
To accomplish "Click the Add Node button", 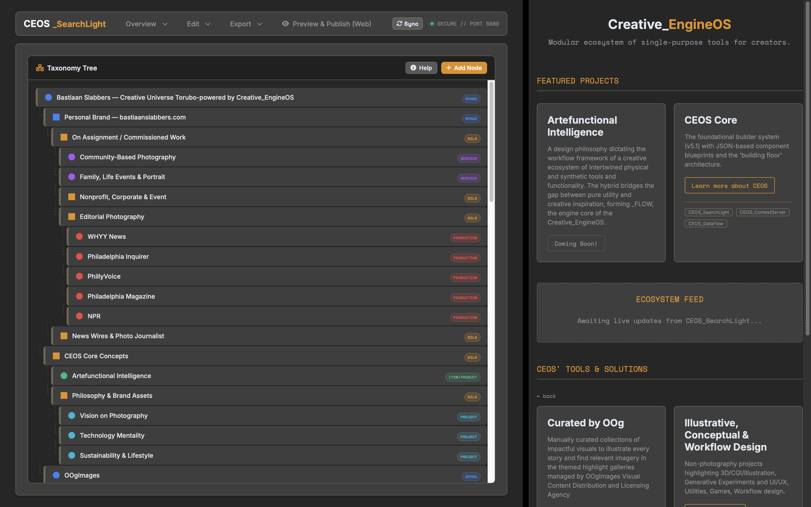I will coord(464,68).
